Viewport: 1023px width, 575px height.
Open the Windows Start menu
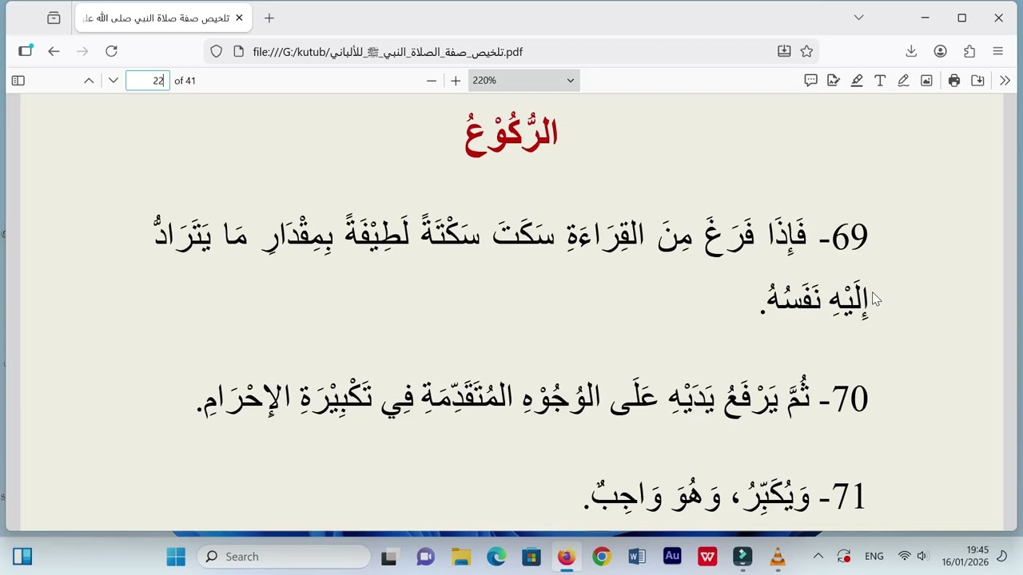[176, 557]
